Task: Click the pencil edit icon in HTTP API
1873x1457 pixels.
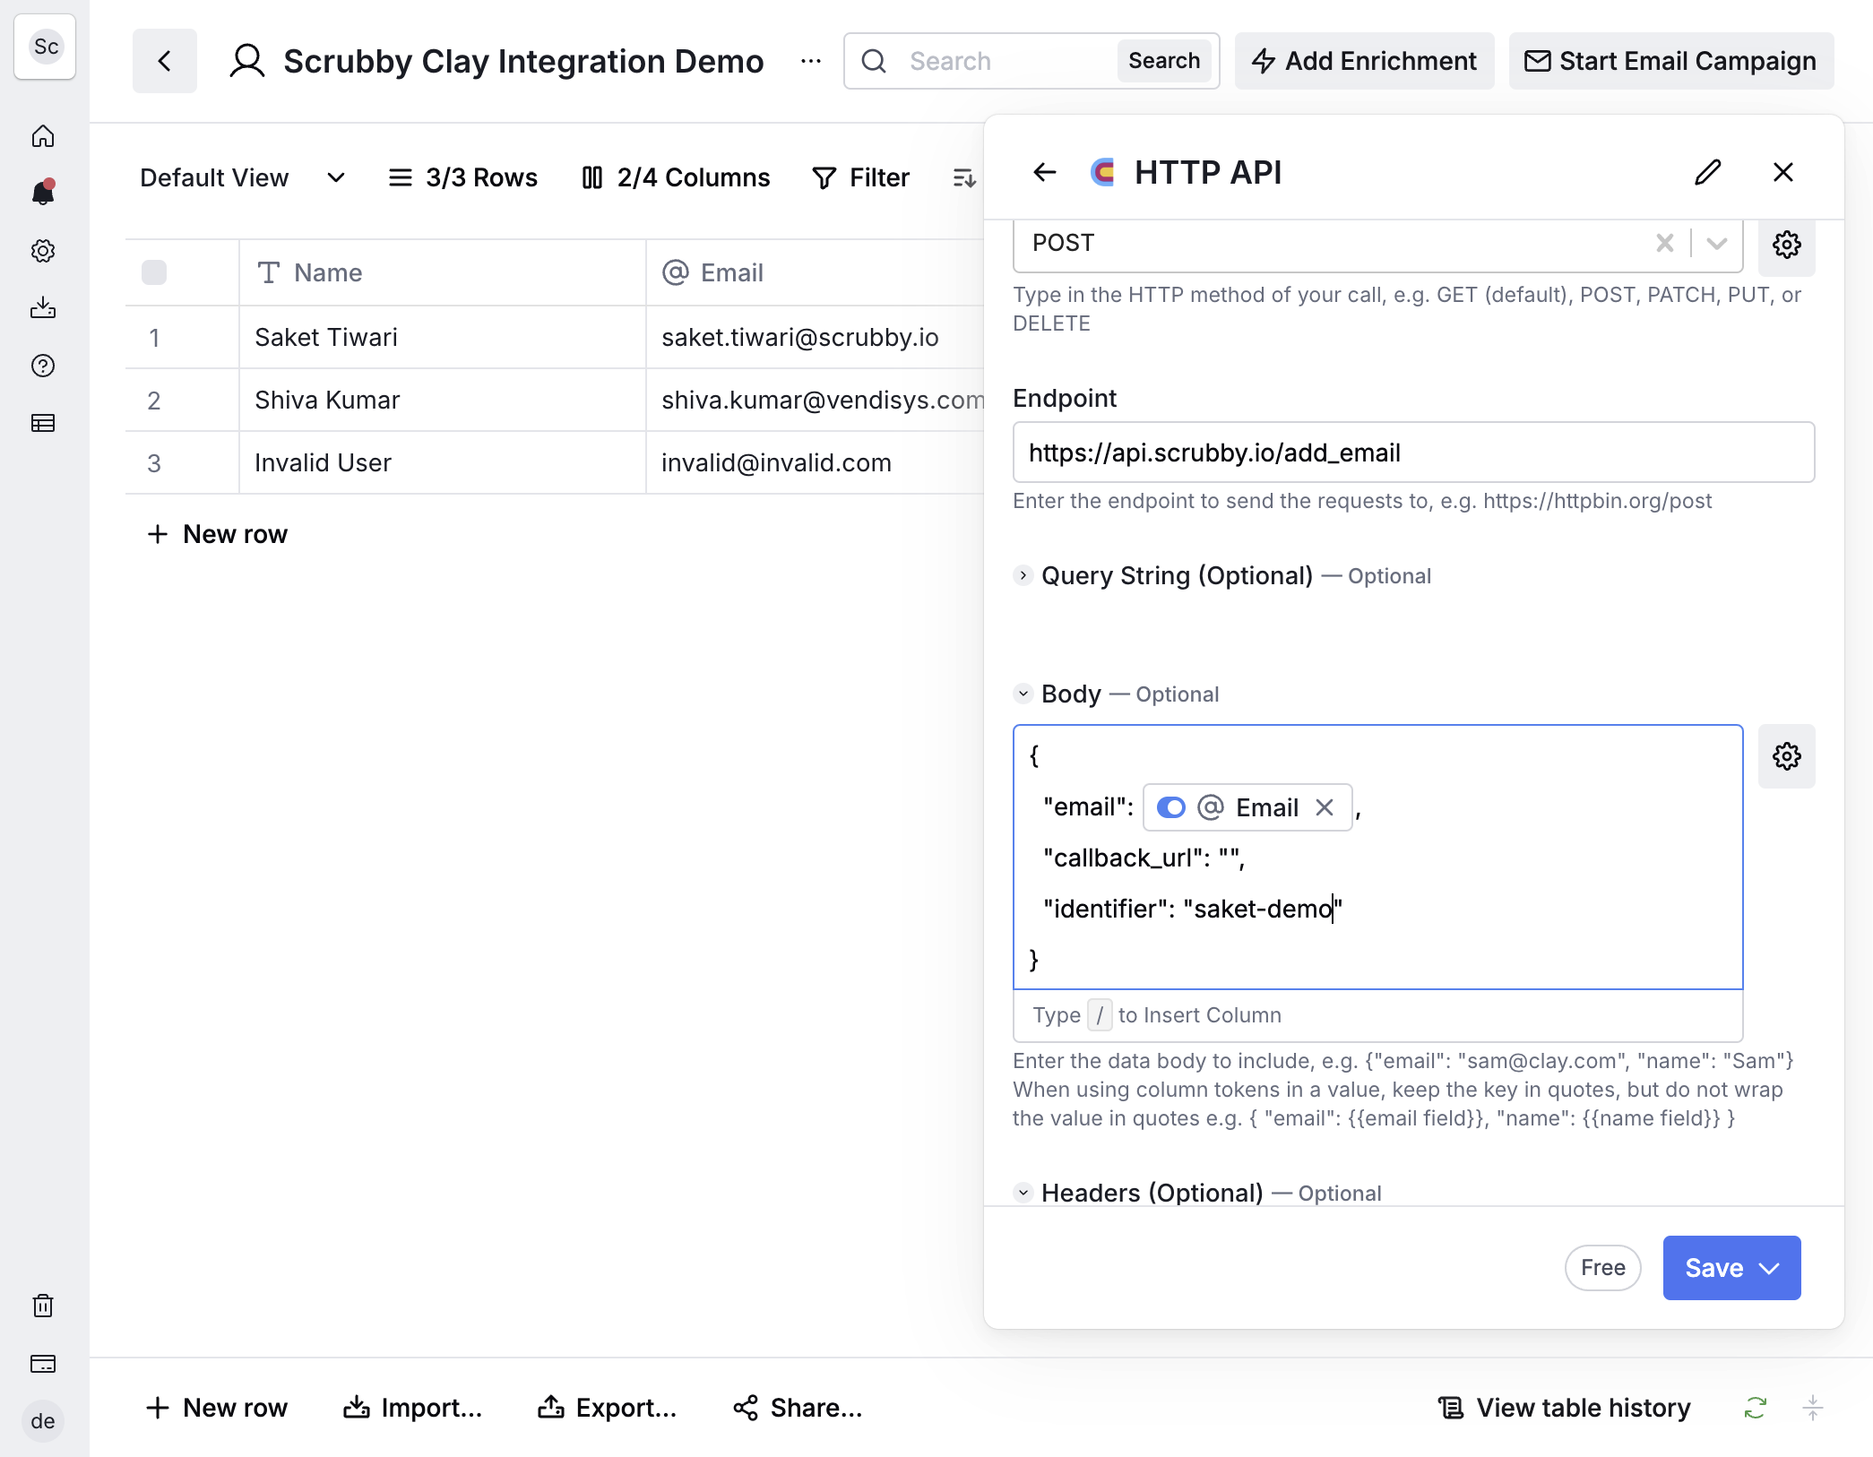Action: point(1708,172)
